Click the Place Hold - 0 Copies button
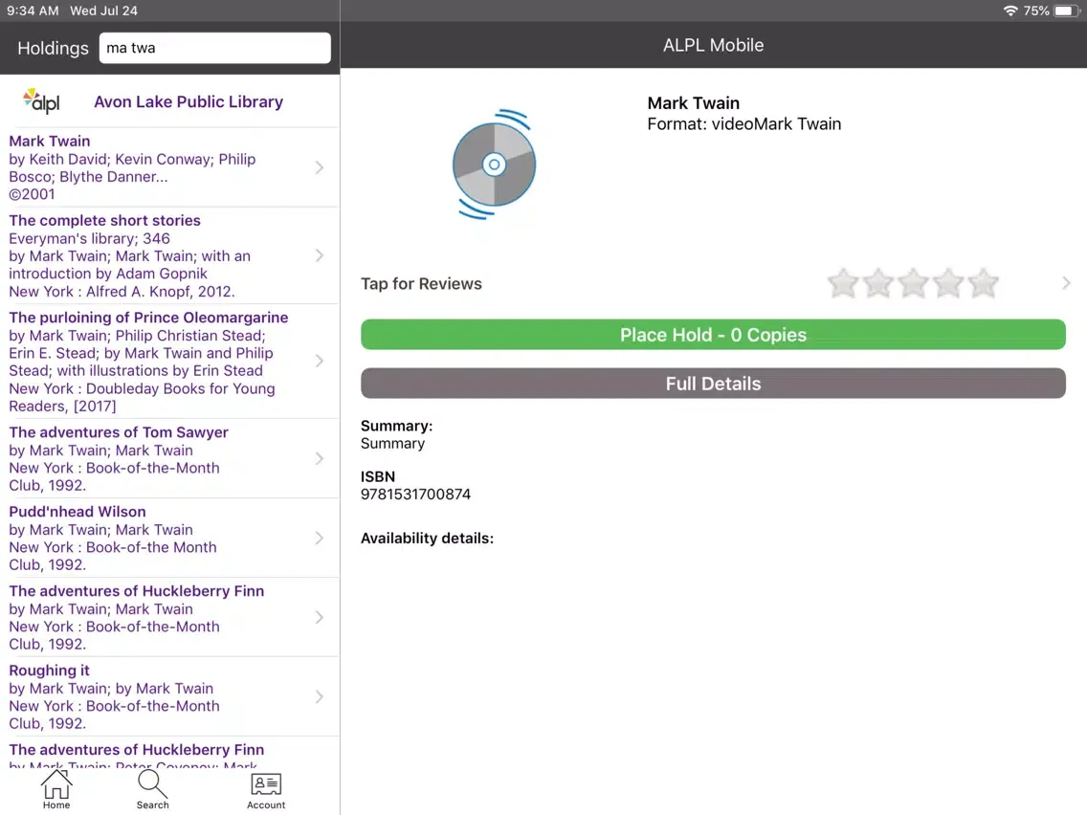This screenshot has width=1087, height=815. [x=713, y=335]
